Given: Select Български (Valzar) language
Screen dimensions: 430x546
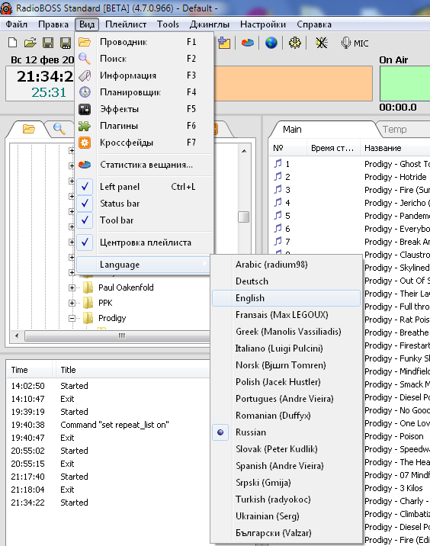Looking at the screenshot, I should coord(286,533).
